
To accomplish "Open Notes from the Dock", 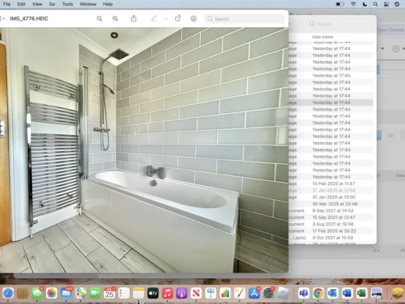I will tap(139, 293).
